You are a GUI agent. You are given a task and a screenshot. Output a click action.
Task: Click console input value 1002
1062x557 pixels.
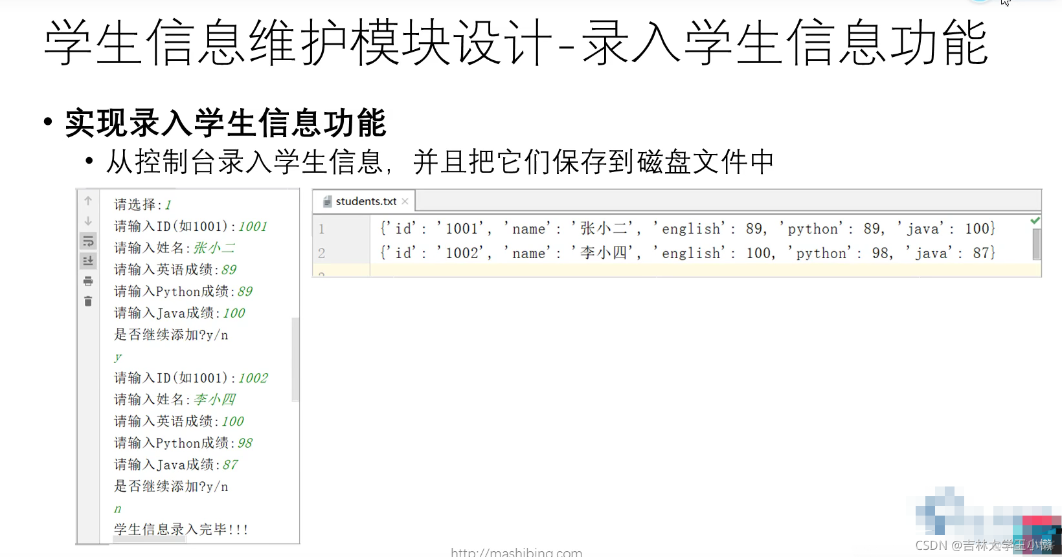coord(253,378)
